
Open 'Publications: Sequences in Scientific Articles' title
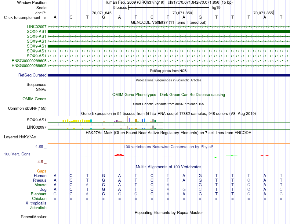point(169,80)
